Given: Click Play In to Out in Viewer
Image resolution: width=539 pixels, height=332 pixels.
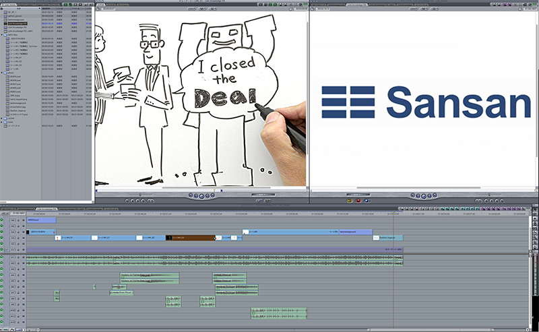Looking at the screenshot, I should coord(196,196).
